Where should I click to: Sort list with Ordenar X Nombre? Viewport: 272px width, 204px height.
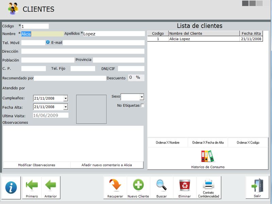(x=167, y=142)
